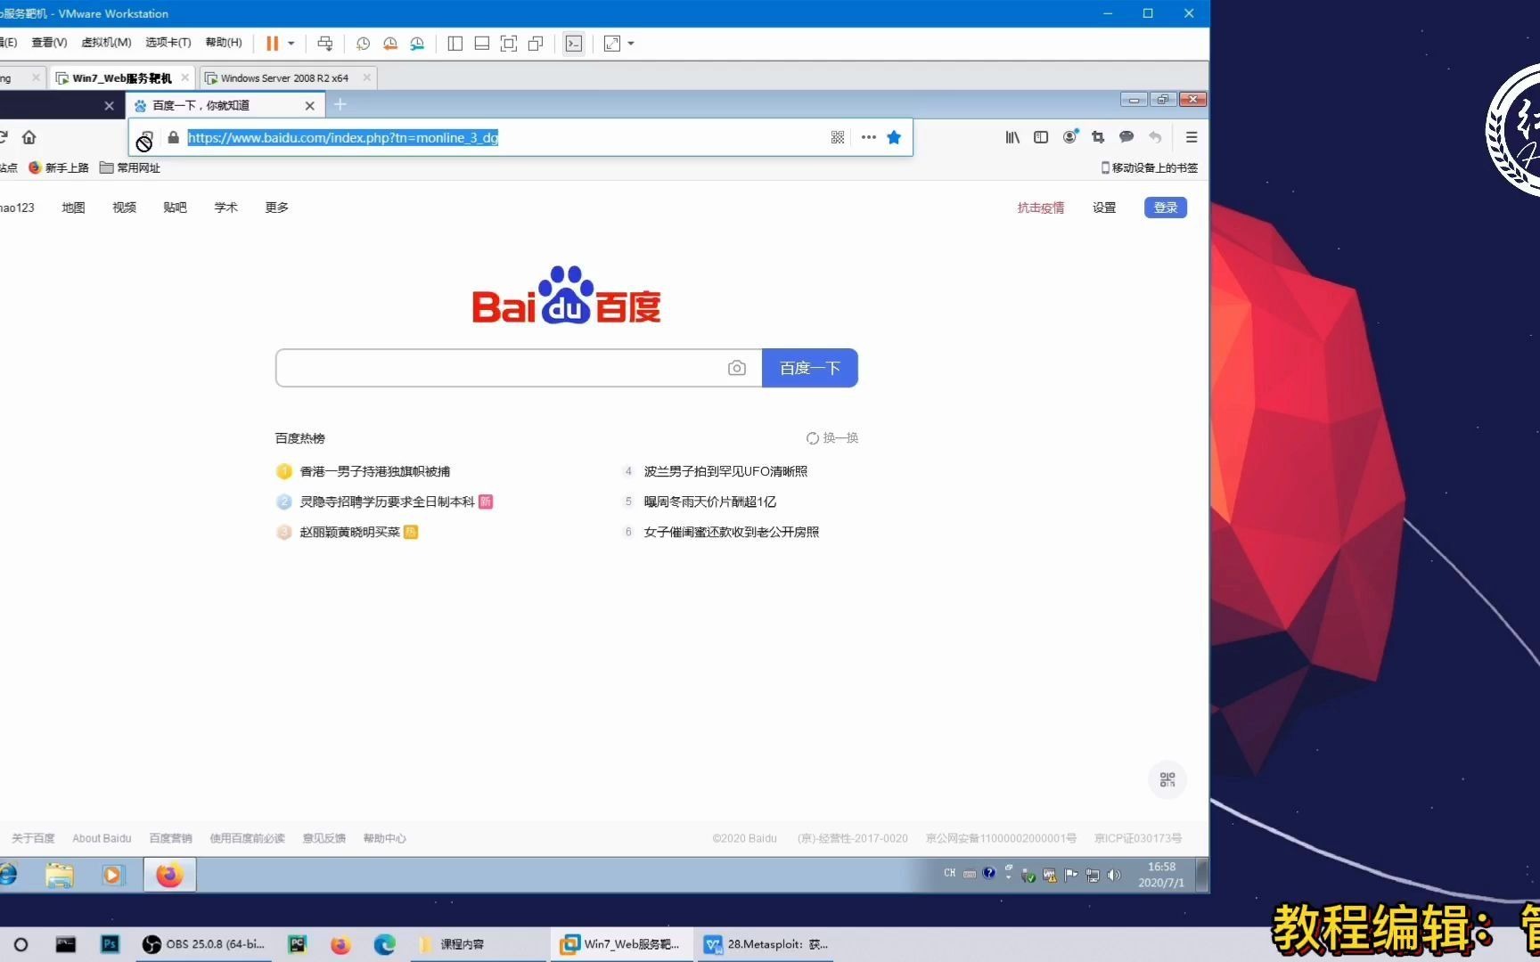This screenshot has width=1540, height=962.
Task: Click the stretch guest display icon
Action: [x=612, y=43]
